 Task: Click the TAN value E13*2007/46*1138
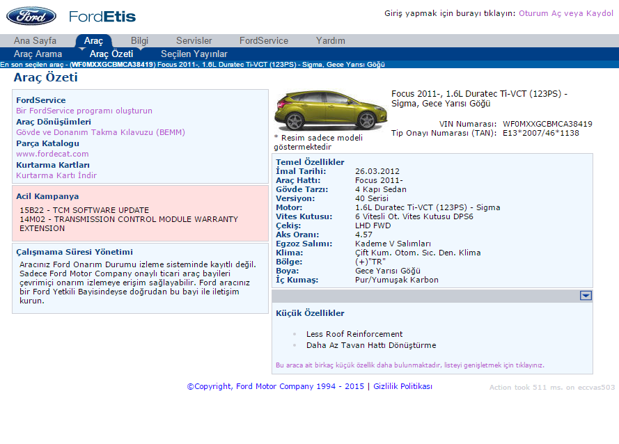pyautogui.click(x=540, y=133)
